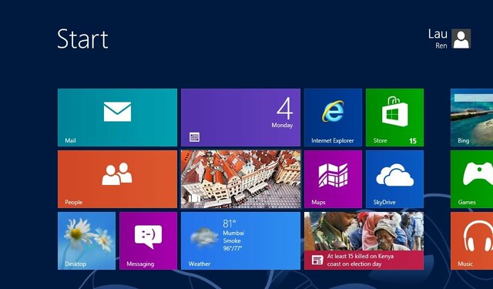Image resolution: width=493 pixels, height=289 pixels.
Task: Open the News tile about Kenya election
Action: (x=364, y=240)
